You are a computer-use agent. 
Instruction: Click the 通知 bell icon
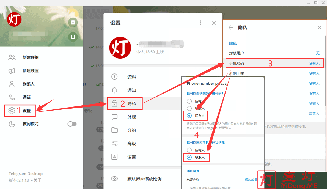coord(114,90)
